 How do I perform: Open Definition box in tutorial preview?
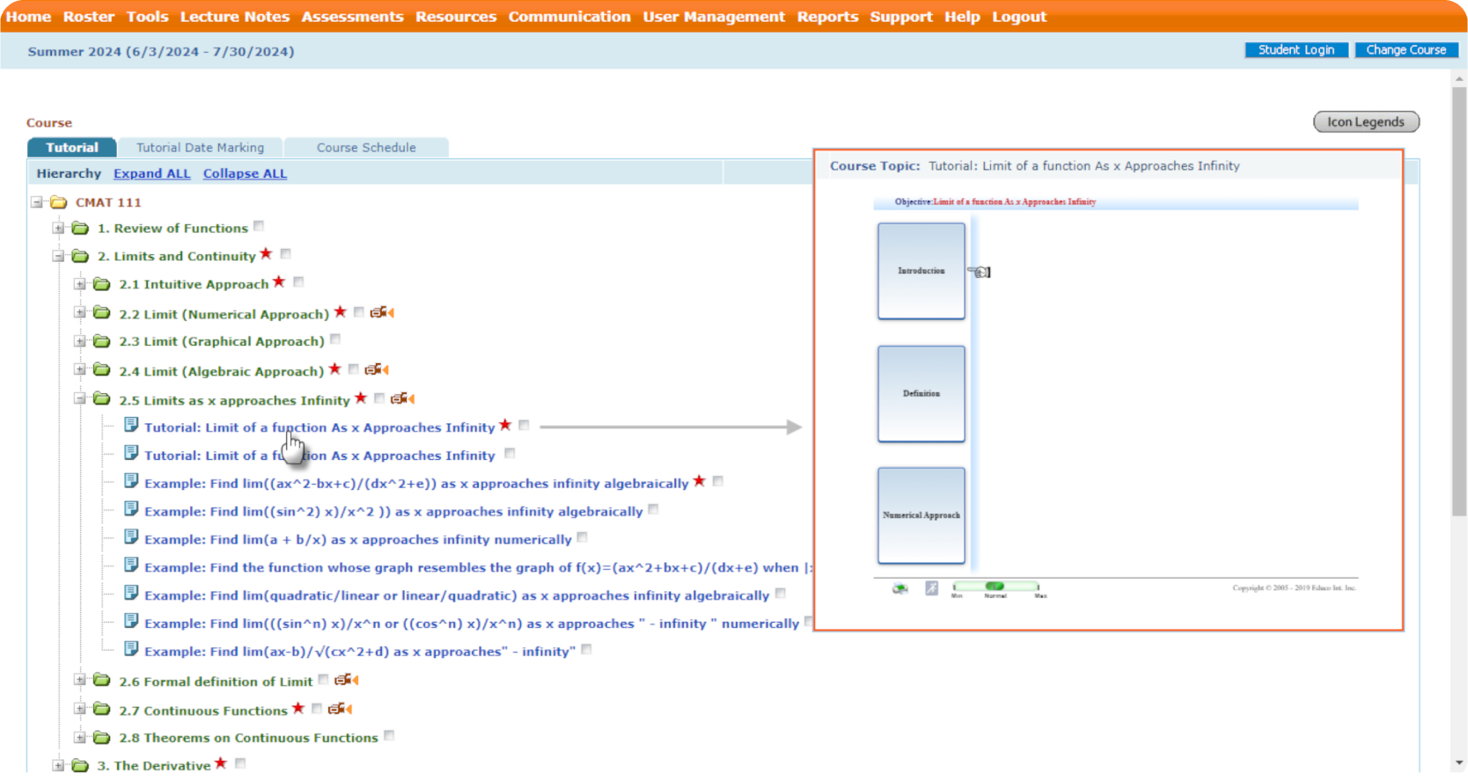921,393
